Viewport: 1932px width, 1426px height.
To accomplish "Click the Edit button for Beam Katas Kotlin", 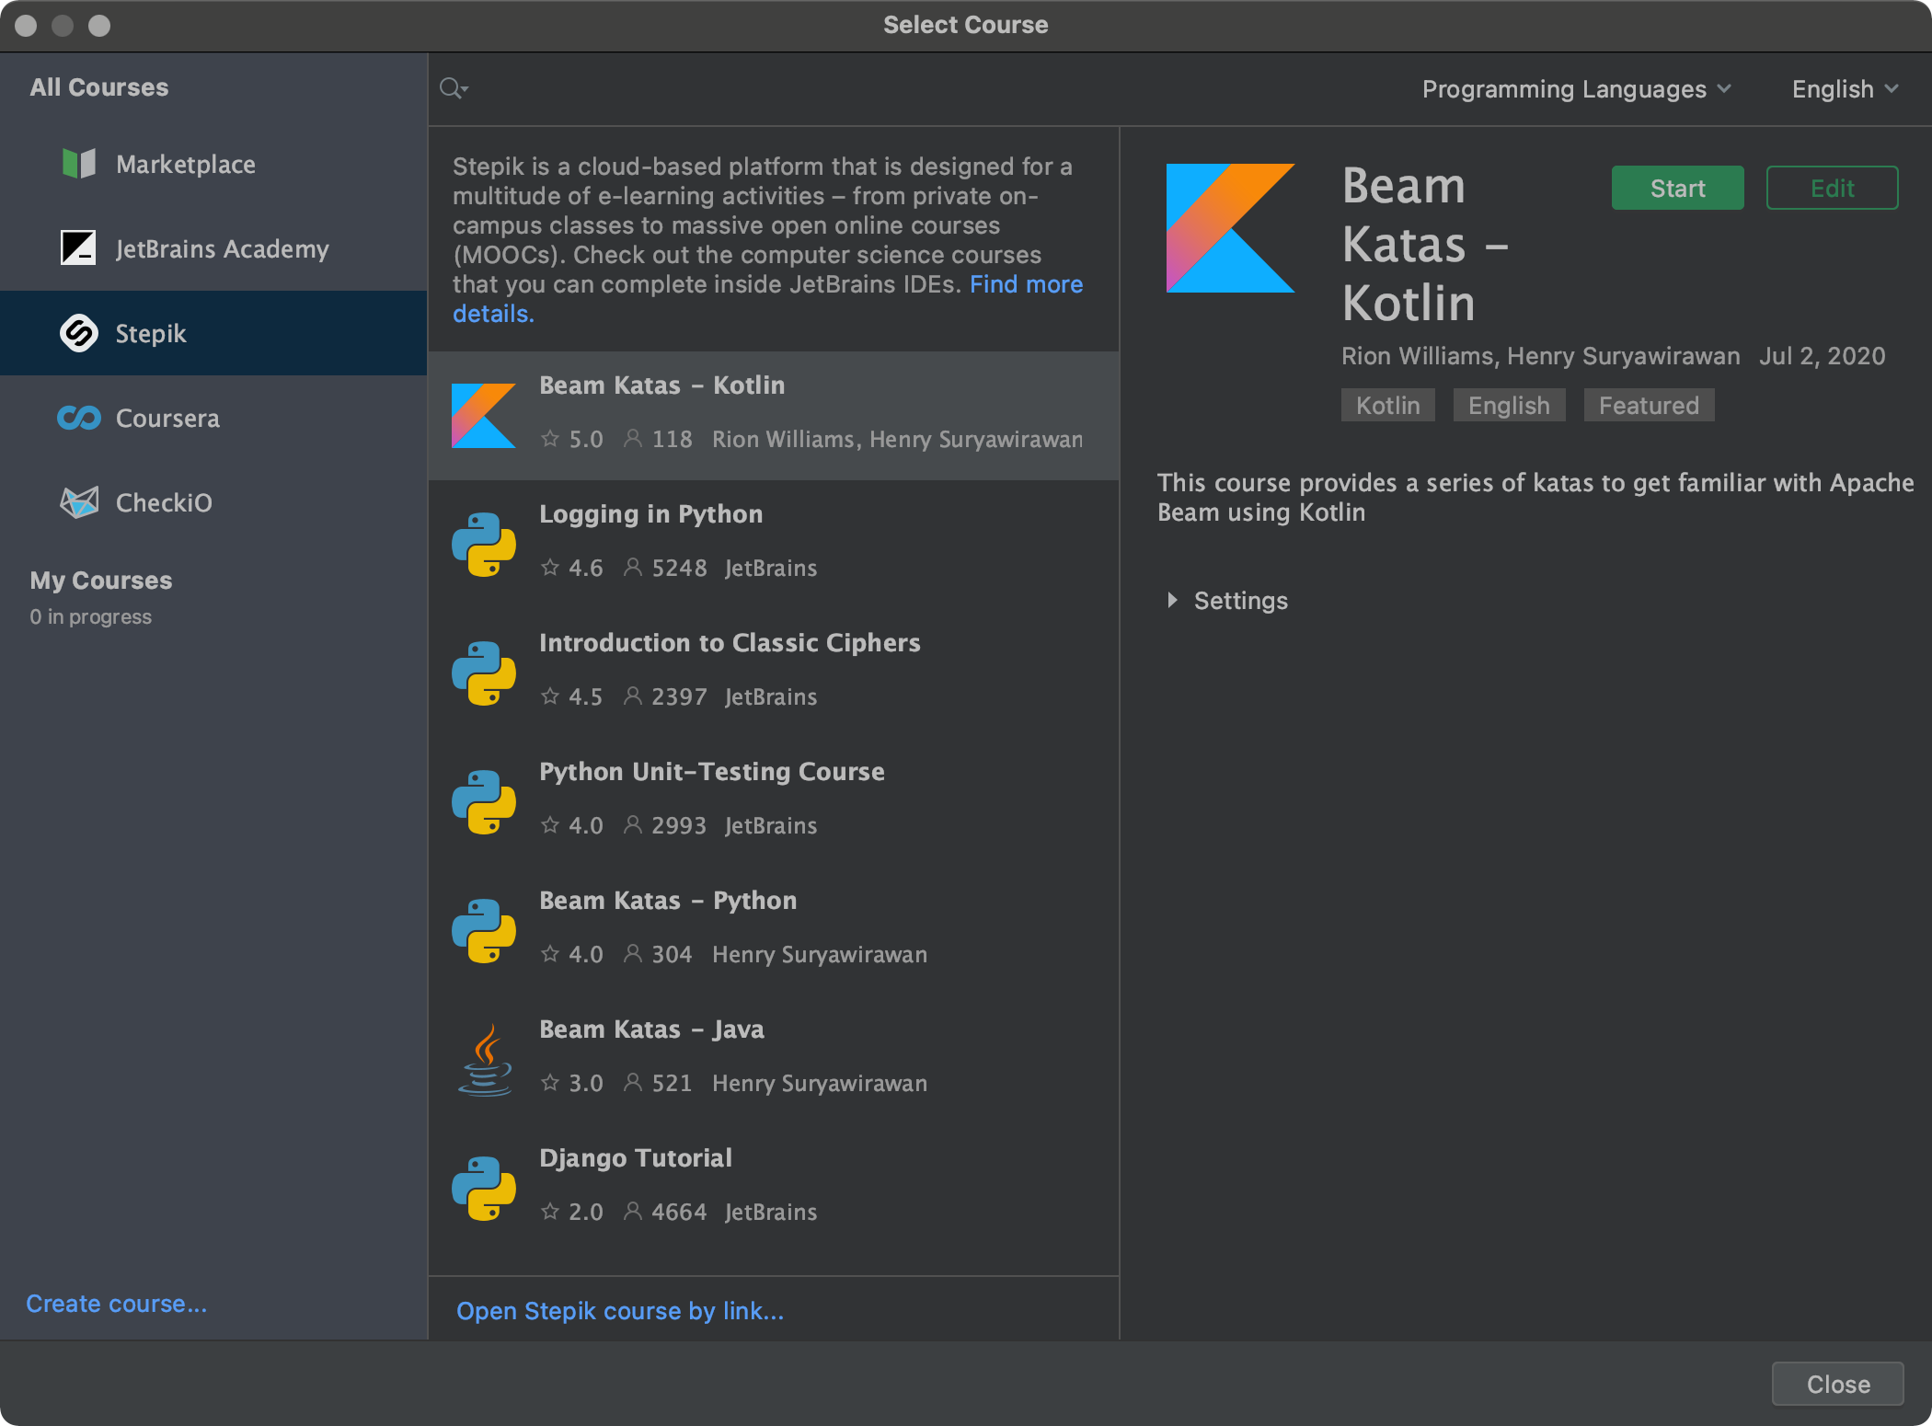I will (1830, 189).
